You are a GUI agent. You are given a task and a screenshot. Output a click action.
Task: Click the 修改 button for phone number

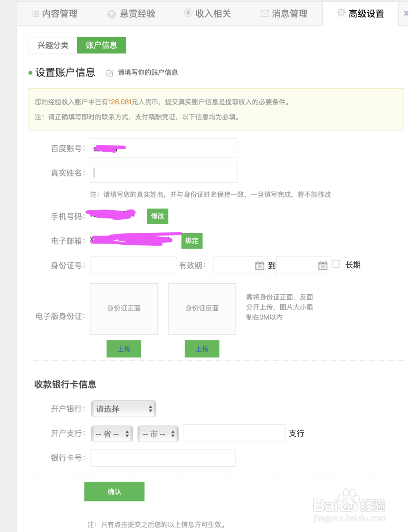157,216
